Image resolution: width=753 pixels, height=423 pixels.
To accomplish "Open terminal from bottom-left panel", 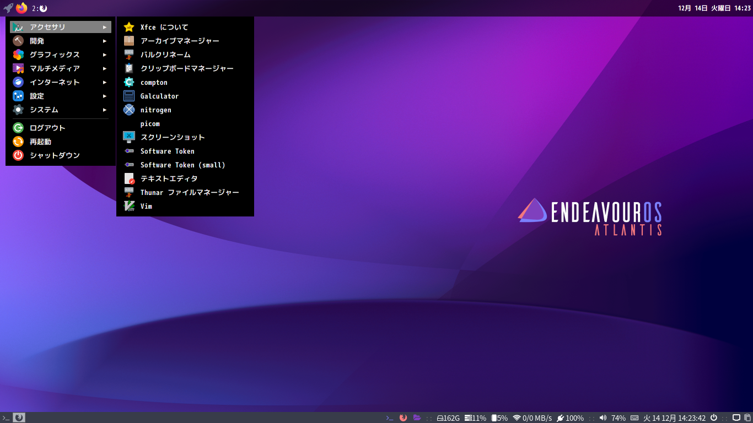I will (6, 417).
